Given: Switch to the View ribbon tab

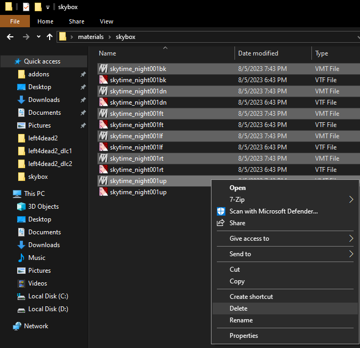Looking at the screenshot, I should point(106,21).
